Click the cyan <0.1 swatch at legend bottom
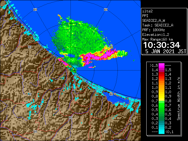 click(161, 132)
